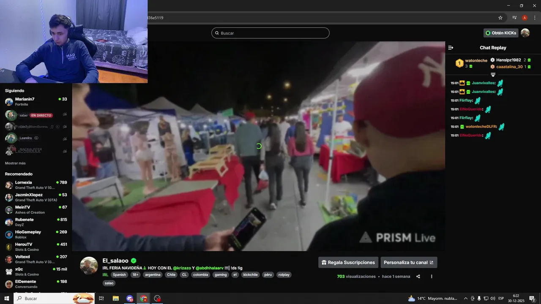This screenshot has width=541, height=304.
Task: Bookmark this page with the star icon
Action: click(500, 18)
